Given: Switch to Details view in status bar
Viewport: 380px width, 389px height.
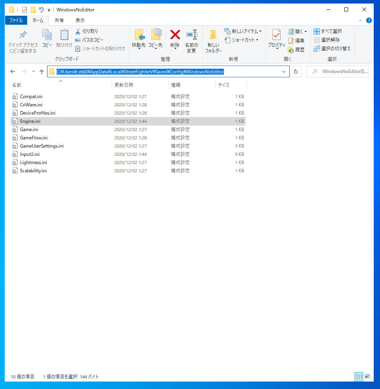Looking at the screenshot, I should [x=359, y=376].
